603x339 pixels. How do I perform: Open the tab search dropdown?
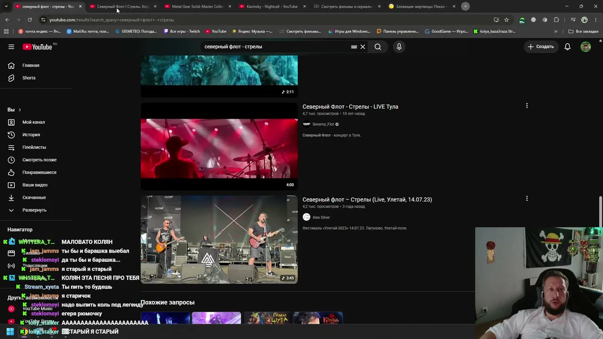click(6, 6)
